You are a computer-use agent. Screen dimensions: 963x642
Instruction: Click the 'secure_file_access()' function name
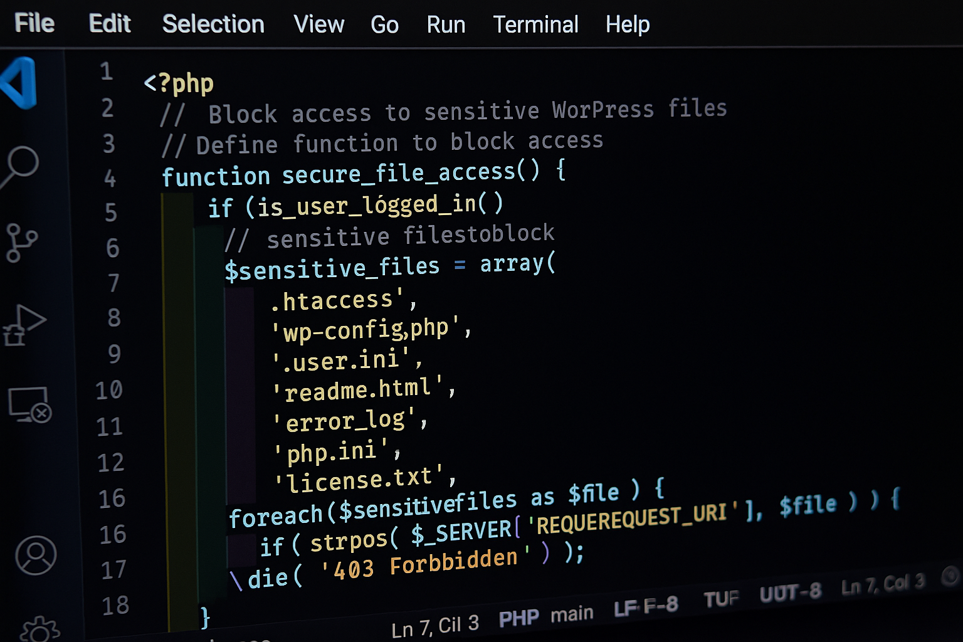coord(411,172)
